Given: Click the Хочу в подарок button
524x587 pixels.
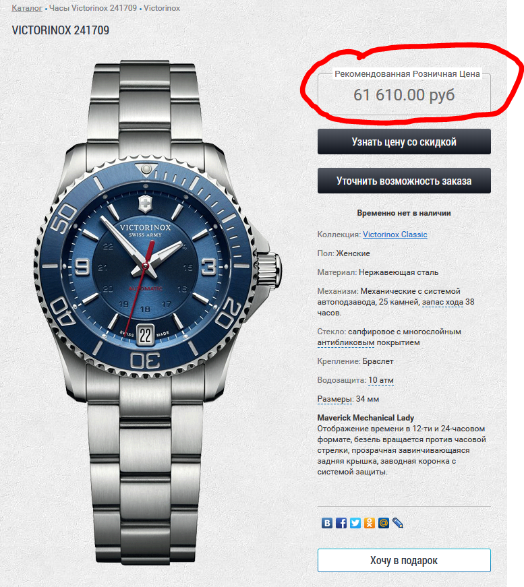Looking at the screenshot, I should coord(404,561).
